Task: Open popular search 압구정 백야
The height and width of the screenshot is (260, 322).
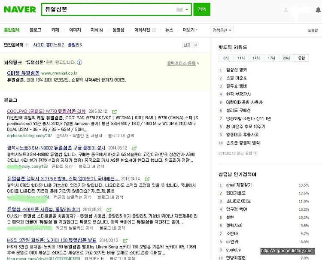Action: [237, 209]
